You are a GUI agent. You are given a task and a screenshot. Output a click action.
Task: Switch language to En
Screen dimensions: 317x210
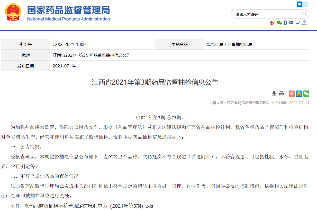point(305,4)
